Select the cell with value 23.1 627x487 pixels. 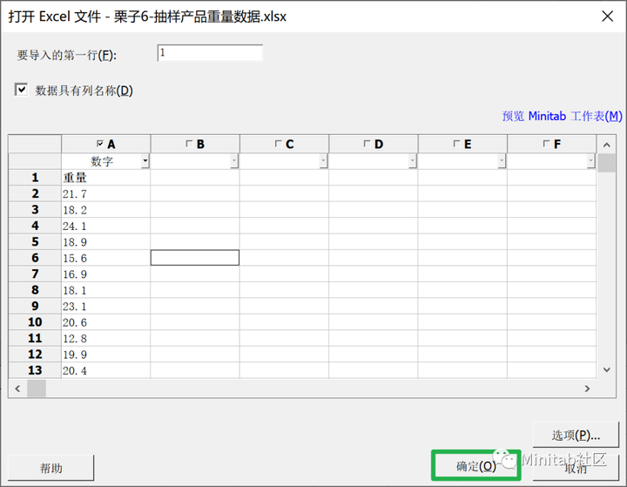(106, 306)
